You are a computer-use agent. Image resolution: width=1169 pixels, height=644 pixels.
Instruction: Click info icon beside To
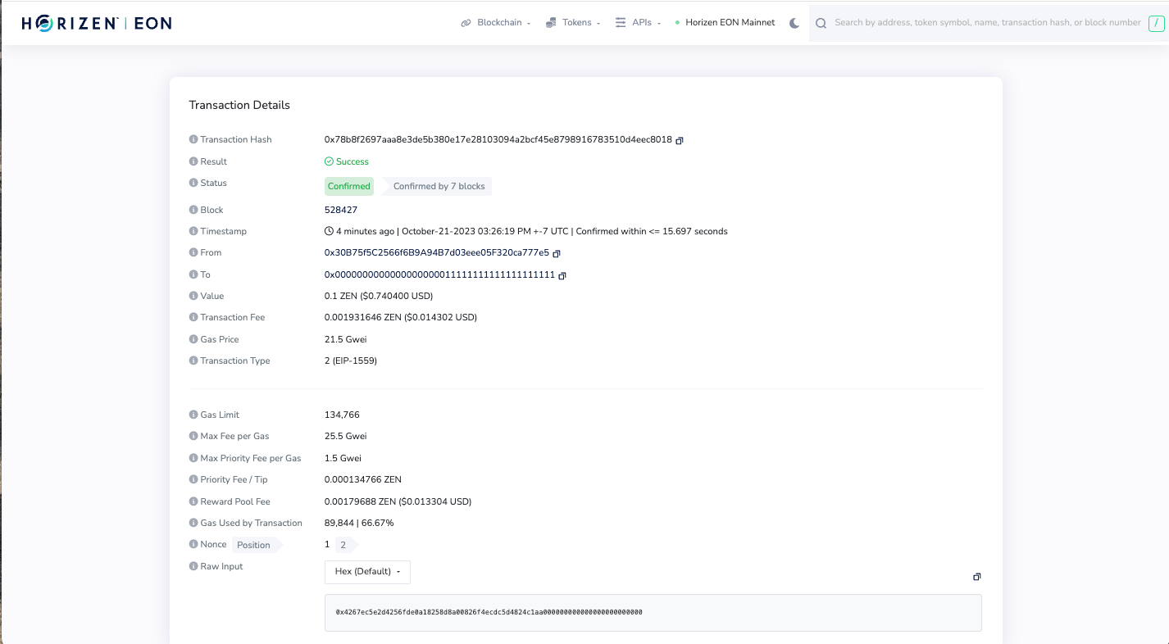pos(193,274)
